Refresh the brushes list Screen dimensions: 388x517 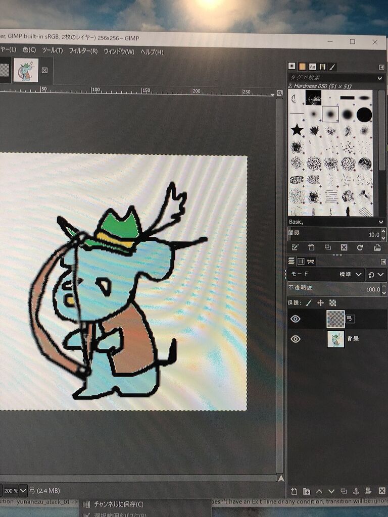coord(360,247)
